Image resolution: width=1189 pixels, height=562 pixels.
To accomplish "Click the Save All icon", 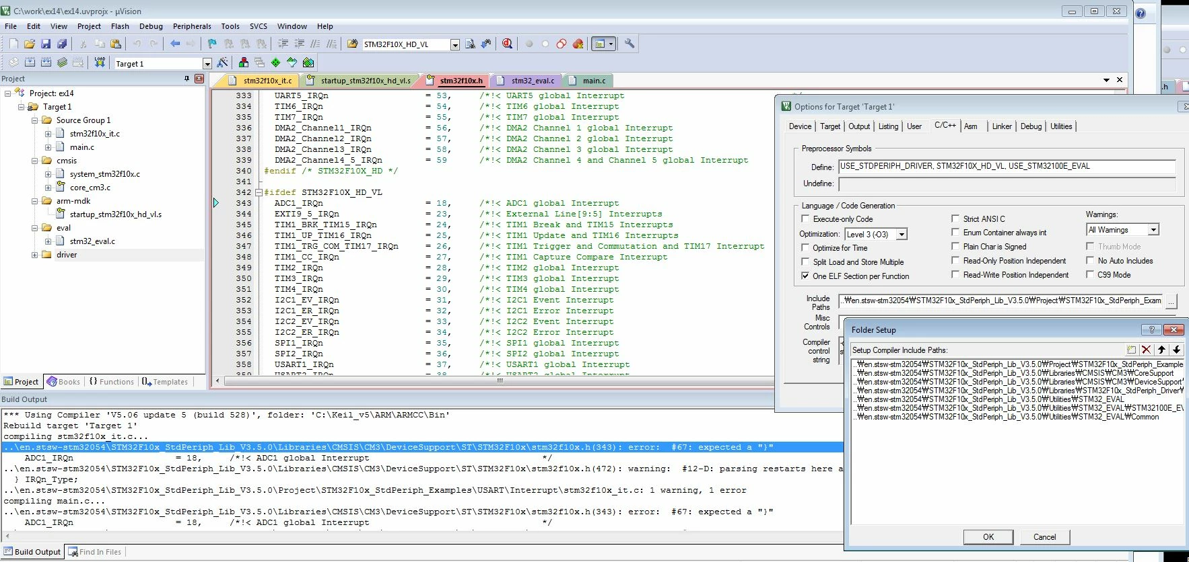I will click(x=62, y=44).
